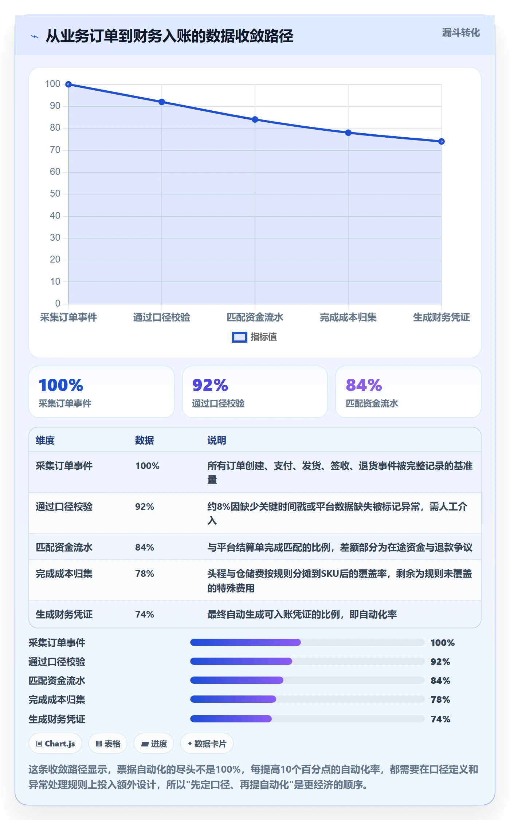Select the 数据卡片 chip

click(x=207, y=744)
